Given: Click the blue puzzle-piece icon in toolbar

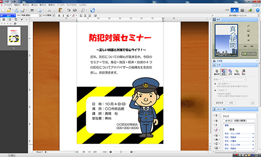Looking at the screenshot, I should pyautogui.click(x=93, y=10).
